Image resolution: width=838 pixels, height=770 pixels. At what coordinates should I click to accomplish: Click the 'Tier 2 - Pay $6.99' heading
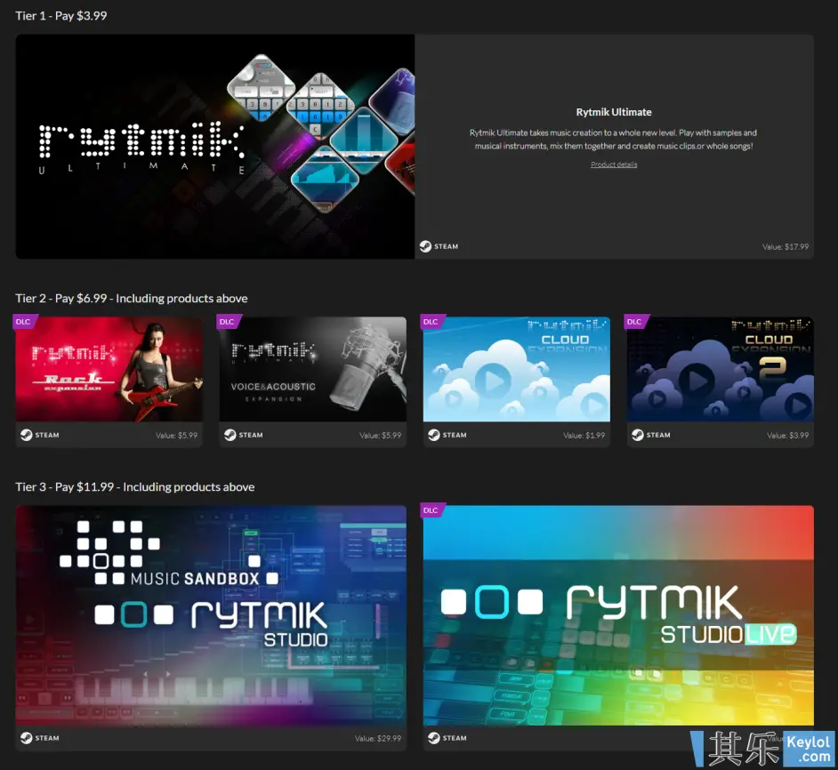132,298
